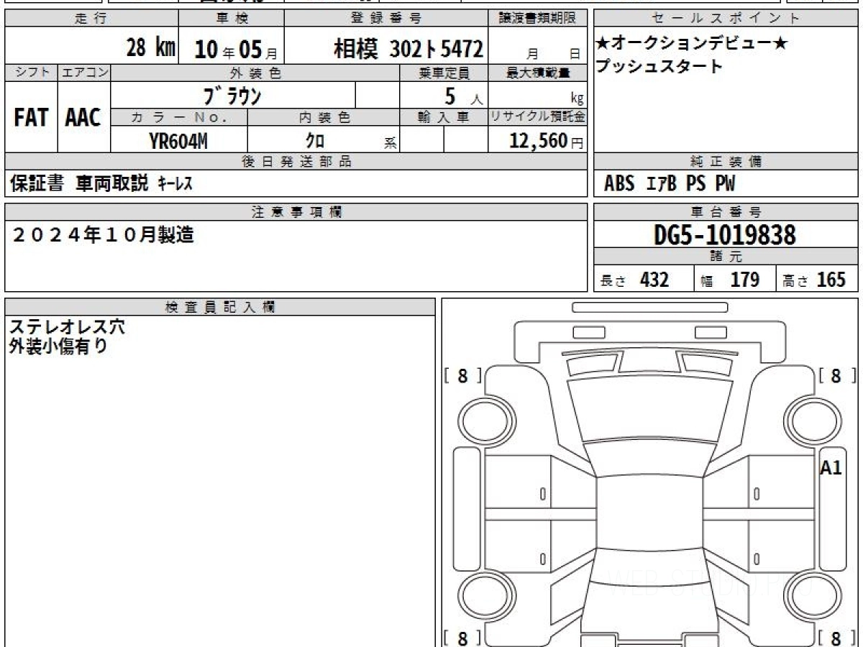Select the キーレス item

click(175, 184)
